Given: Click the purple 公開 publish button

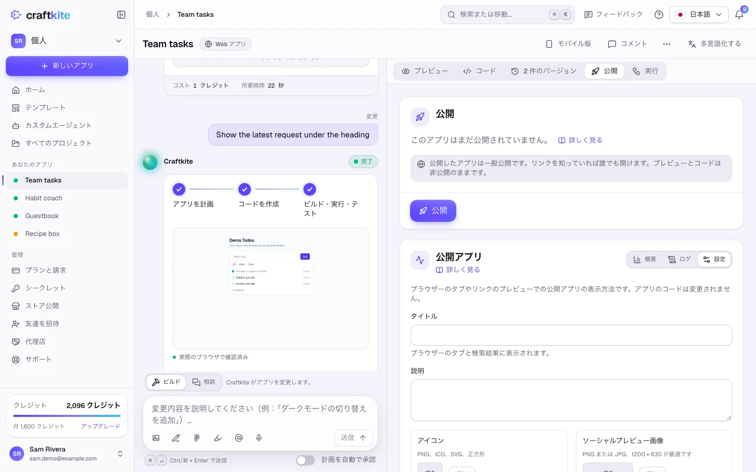Looking at the screenshot, I should point(433,211).
